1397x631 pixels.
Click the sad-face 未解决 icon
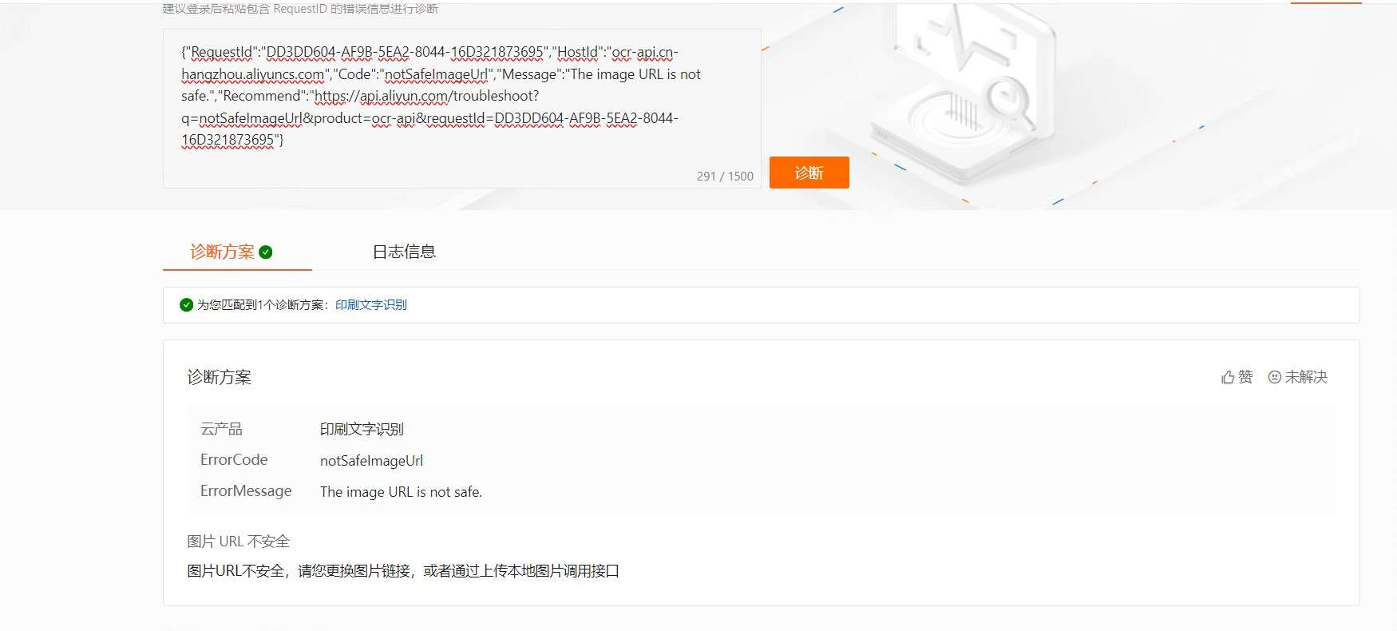click(1275, 377)
